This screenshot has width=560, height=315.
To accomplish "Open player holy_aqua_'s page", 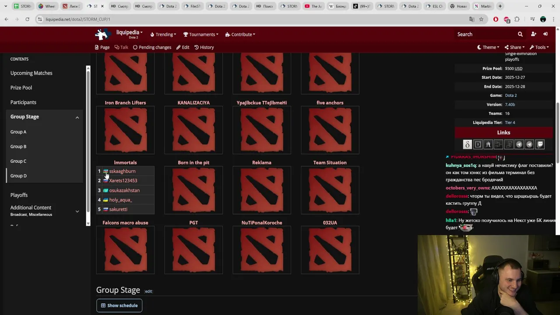I will [120, 200].
